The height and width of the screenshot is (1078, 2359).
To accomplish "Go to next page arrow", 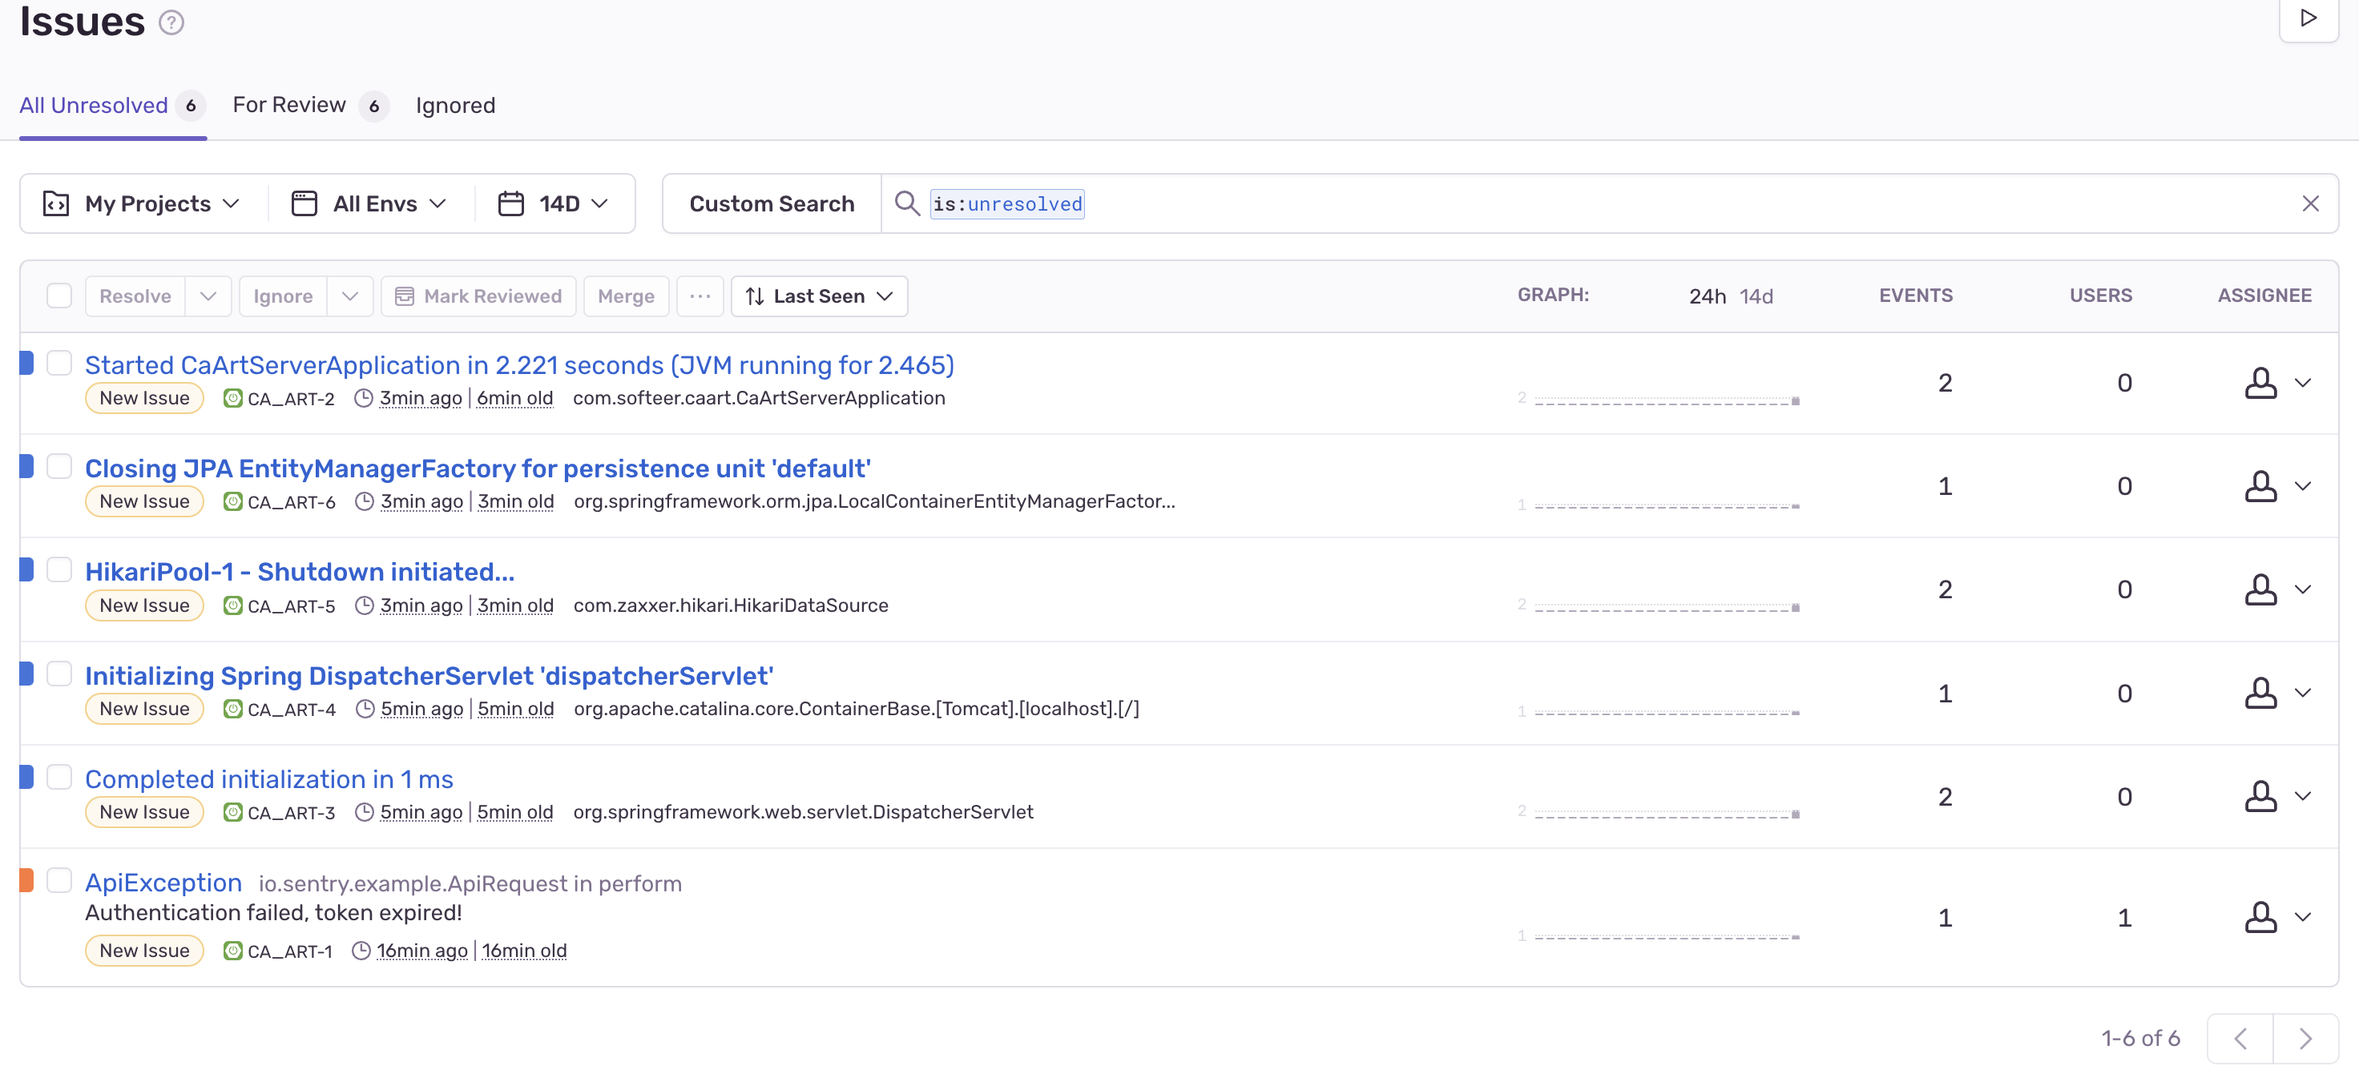I will (2305, 1038).
